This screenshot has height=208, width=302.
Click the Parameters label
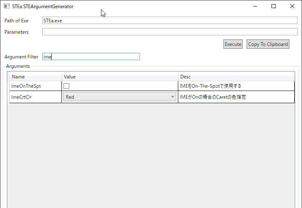16,32
